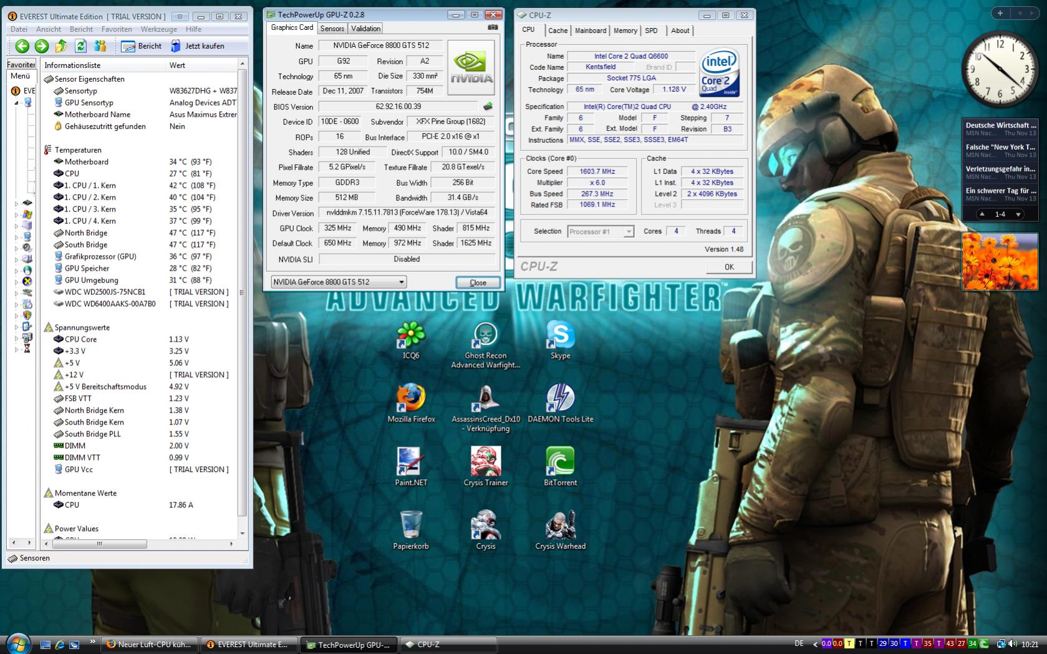Click the BIOS save chip icon in GPU-Z
1047x654 pixels.
(x=488, y=107)
